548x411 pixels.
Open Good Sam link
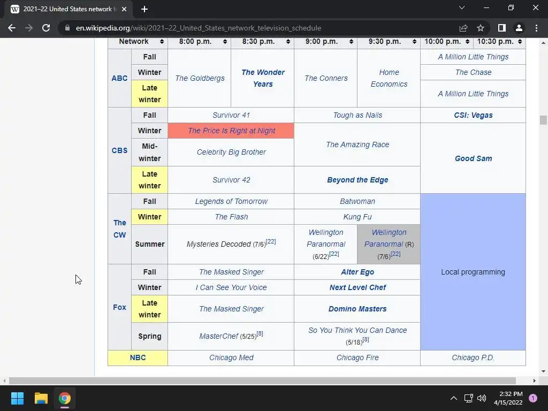[x=473, y=158]
